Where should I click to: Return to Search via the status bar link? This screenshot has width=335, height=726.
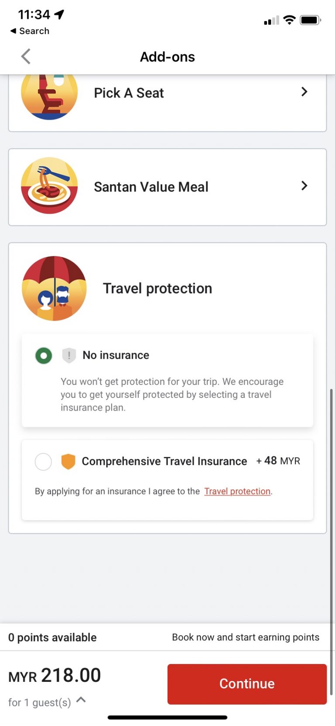(x=29, y=31)
